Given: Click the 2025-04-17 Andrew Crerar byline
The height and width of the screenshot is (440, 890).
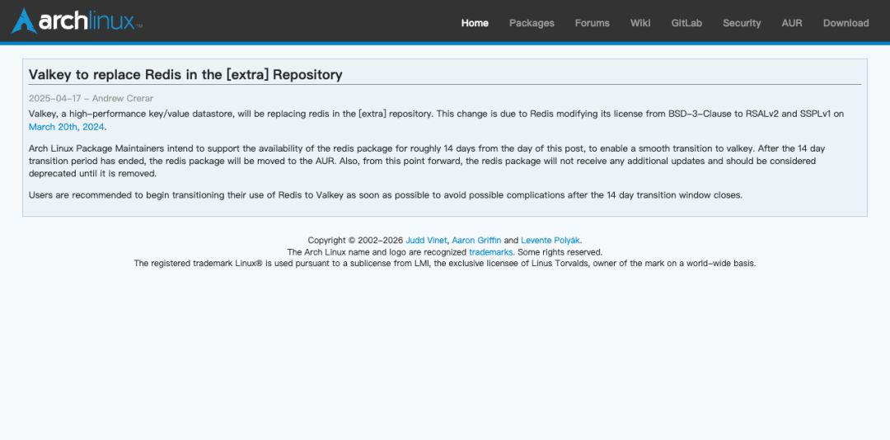Looking at the screenshot, I should [91, 98].
